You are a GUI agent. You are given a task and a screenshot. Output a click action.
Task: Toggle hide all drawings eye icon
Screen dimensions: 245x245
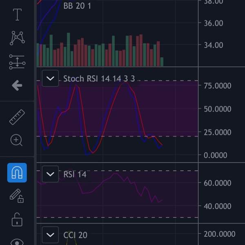click(17, 242)
